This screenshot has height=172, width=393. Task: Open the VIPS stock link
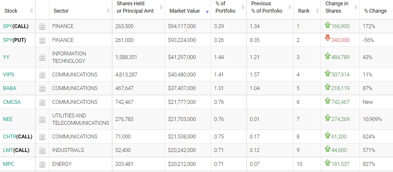(x=9, y=75)
